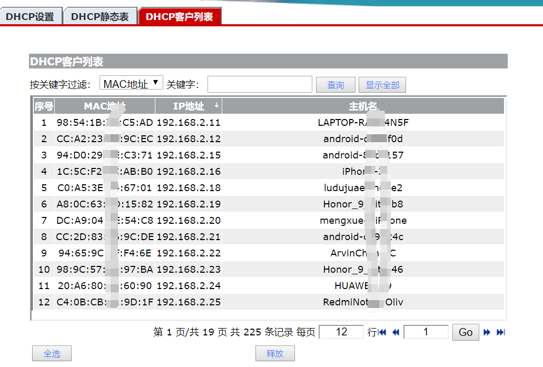
Task: Select IP cell 192.168.2.25
Action: coord(189,302)
